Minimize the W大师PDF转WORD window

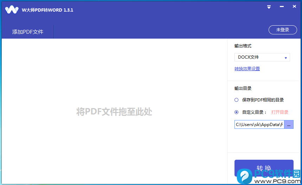[x=282, y=7]
